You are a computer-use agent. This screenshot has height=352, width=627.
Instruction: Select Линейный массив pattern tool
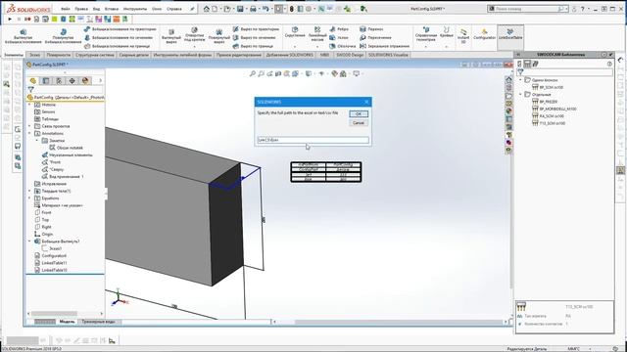tap(317, 34)
